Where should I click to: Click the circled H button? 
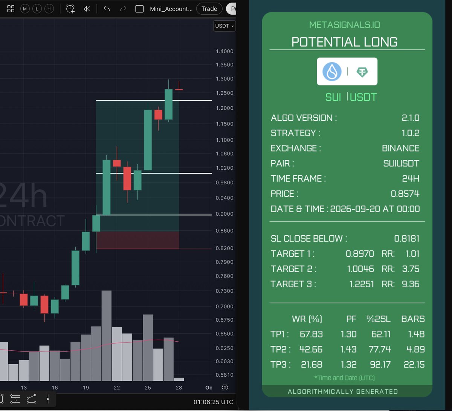pyautogui.click(x=49, y=9)
